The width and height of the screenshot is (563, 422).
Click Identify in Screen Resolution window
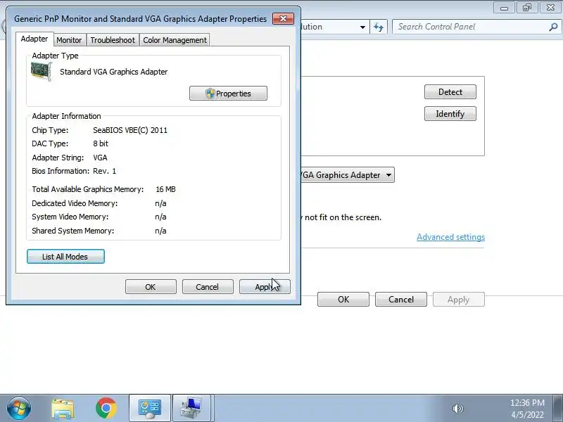(x=450, y=114)
